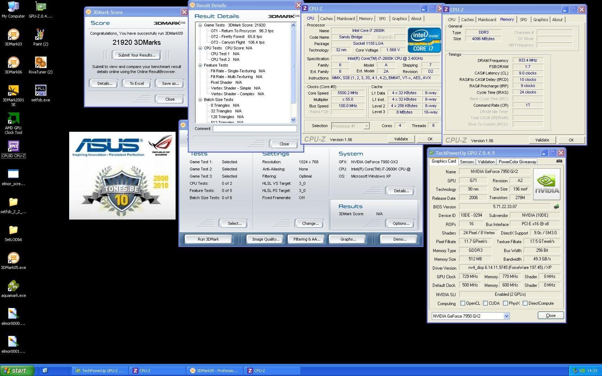Open PowerColor Giveaway tab in GPU-Z
The height and width of the screenshot is (376, 602).
pyautogui.click(x=517, y=162)
